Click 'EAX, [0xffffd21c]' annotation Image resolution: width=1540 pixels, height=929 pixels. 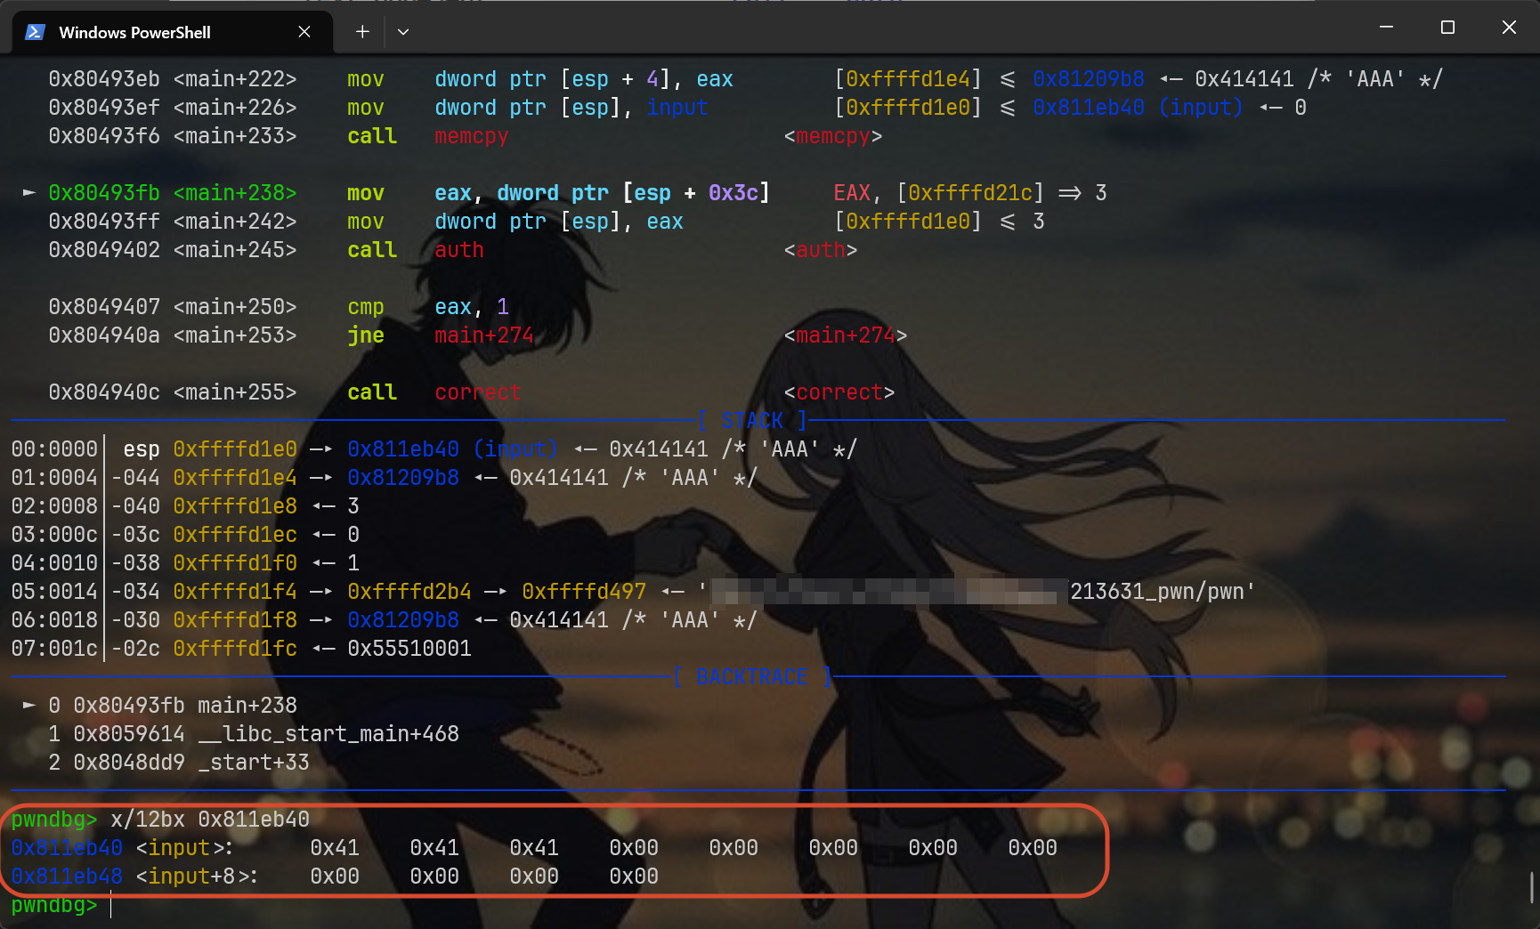[938, 193]
